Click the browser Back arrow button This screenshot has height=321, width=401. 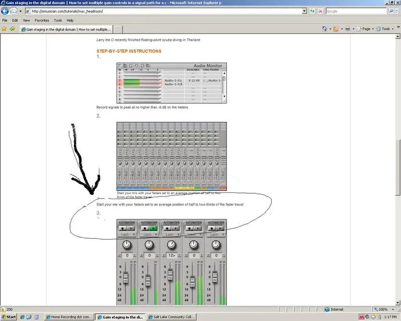coord(5,11)
